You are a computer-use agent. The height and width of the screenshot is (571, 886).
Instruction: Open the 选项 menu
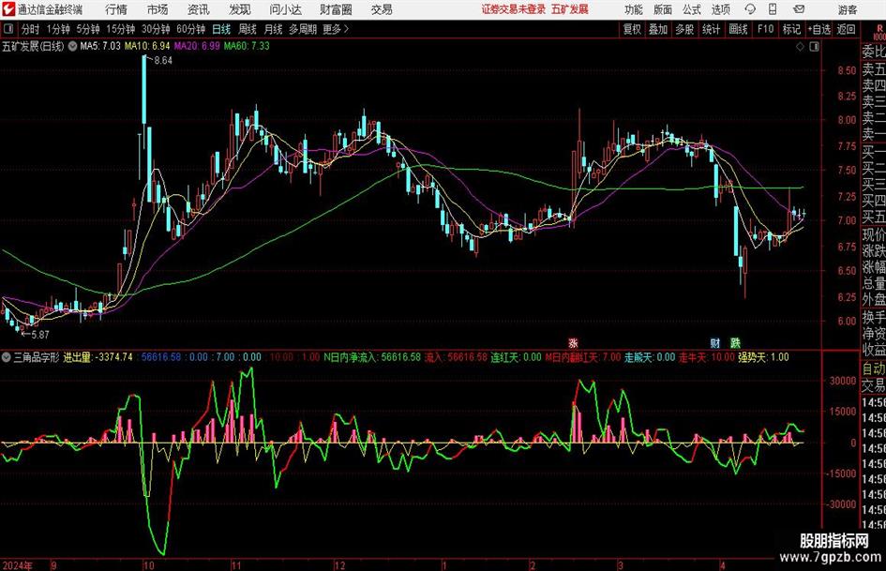[720, 9]
